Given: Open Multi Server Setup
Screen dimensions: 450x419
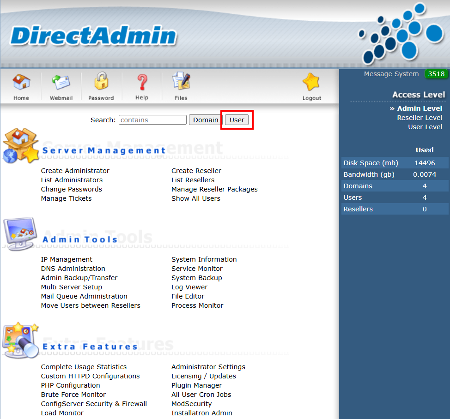Looking at the screenshot, I should 72,287.
